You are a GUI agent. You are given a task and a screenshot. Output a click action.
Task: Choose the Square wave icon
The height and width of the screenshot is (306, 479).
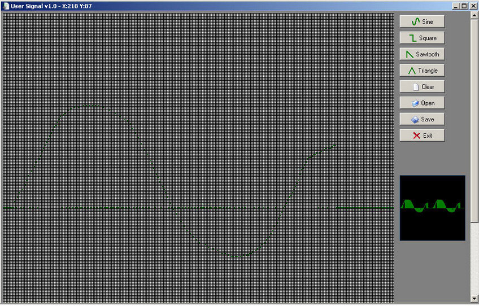click(413, 38)
